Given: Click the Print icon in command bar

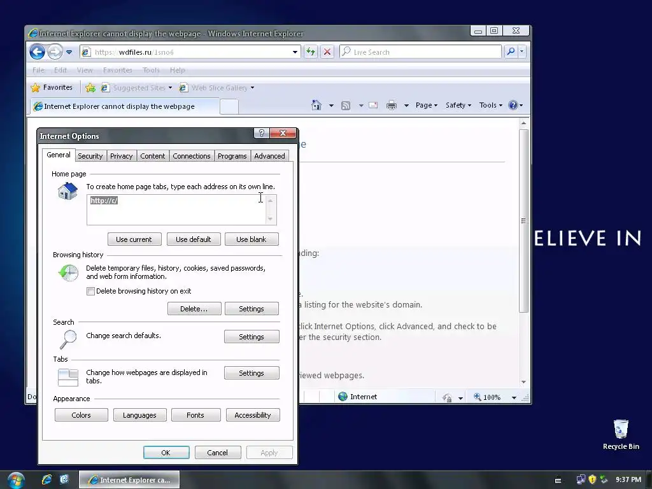Looking at the screenshot, I should [392, 105].
